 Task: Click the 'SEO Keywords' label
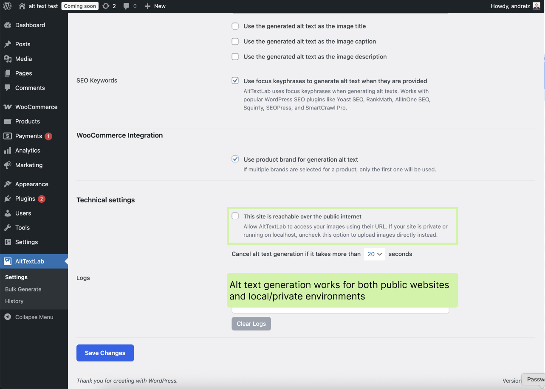pyautogui.click(x=97, y=80)
